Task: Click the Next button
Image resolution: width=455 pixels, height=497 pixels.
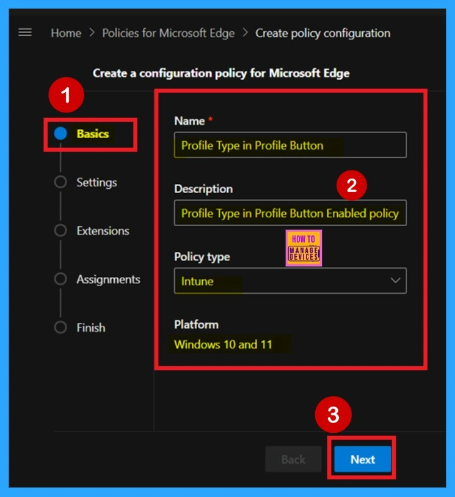Action: coord(363,459)
